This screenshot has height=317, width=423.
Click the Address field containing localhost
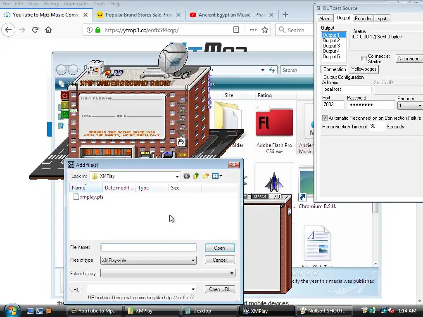347,89
